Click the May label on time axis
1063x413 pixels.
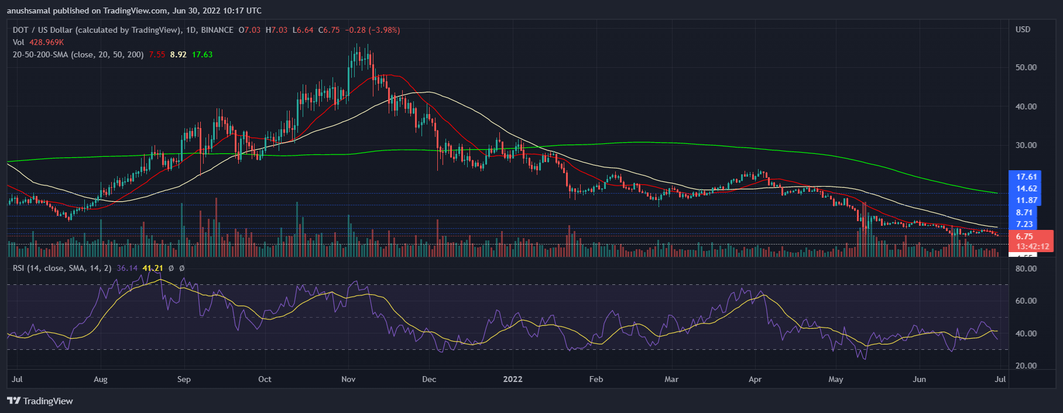pos(836,379)
